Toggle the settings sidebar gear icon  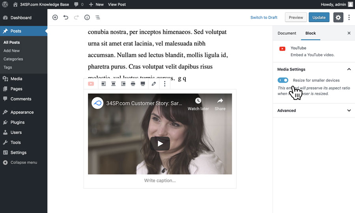pyautogui.click(x=338, y=17)
